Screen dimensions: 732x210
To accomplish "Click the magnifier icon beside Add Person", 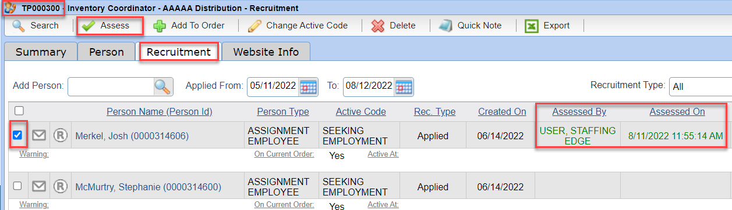I will pyautogui.click(x=163, y=86).
